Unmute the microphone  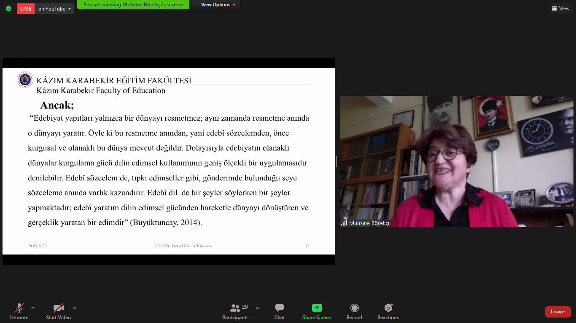[19, 312]
